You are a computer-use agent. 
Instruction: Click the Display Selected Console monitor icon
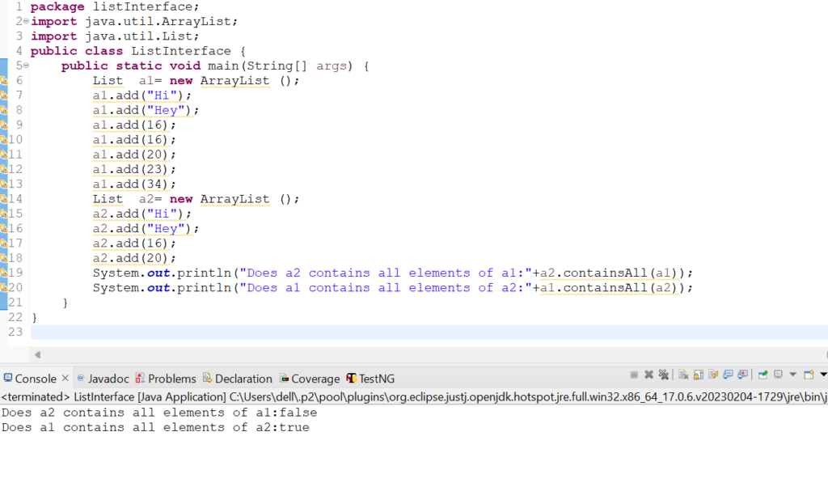click(x=778, y=375)
